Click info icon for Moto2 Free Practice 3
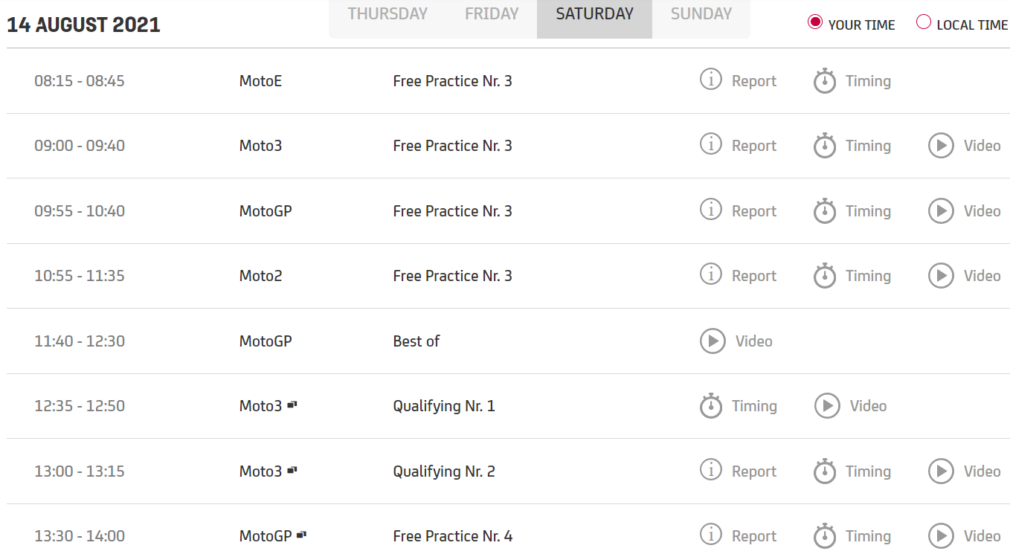 pos(711,274)
